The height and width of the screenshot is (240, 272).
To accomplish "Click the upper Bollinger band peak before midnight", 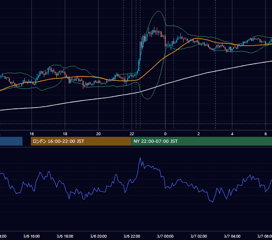I will pos(158,11).
